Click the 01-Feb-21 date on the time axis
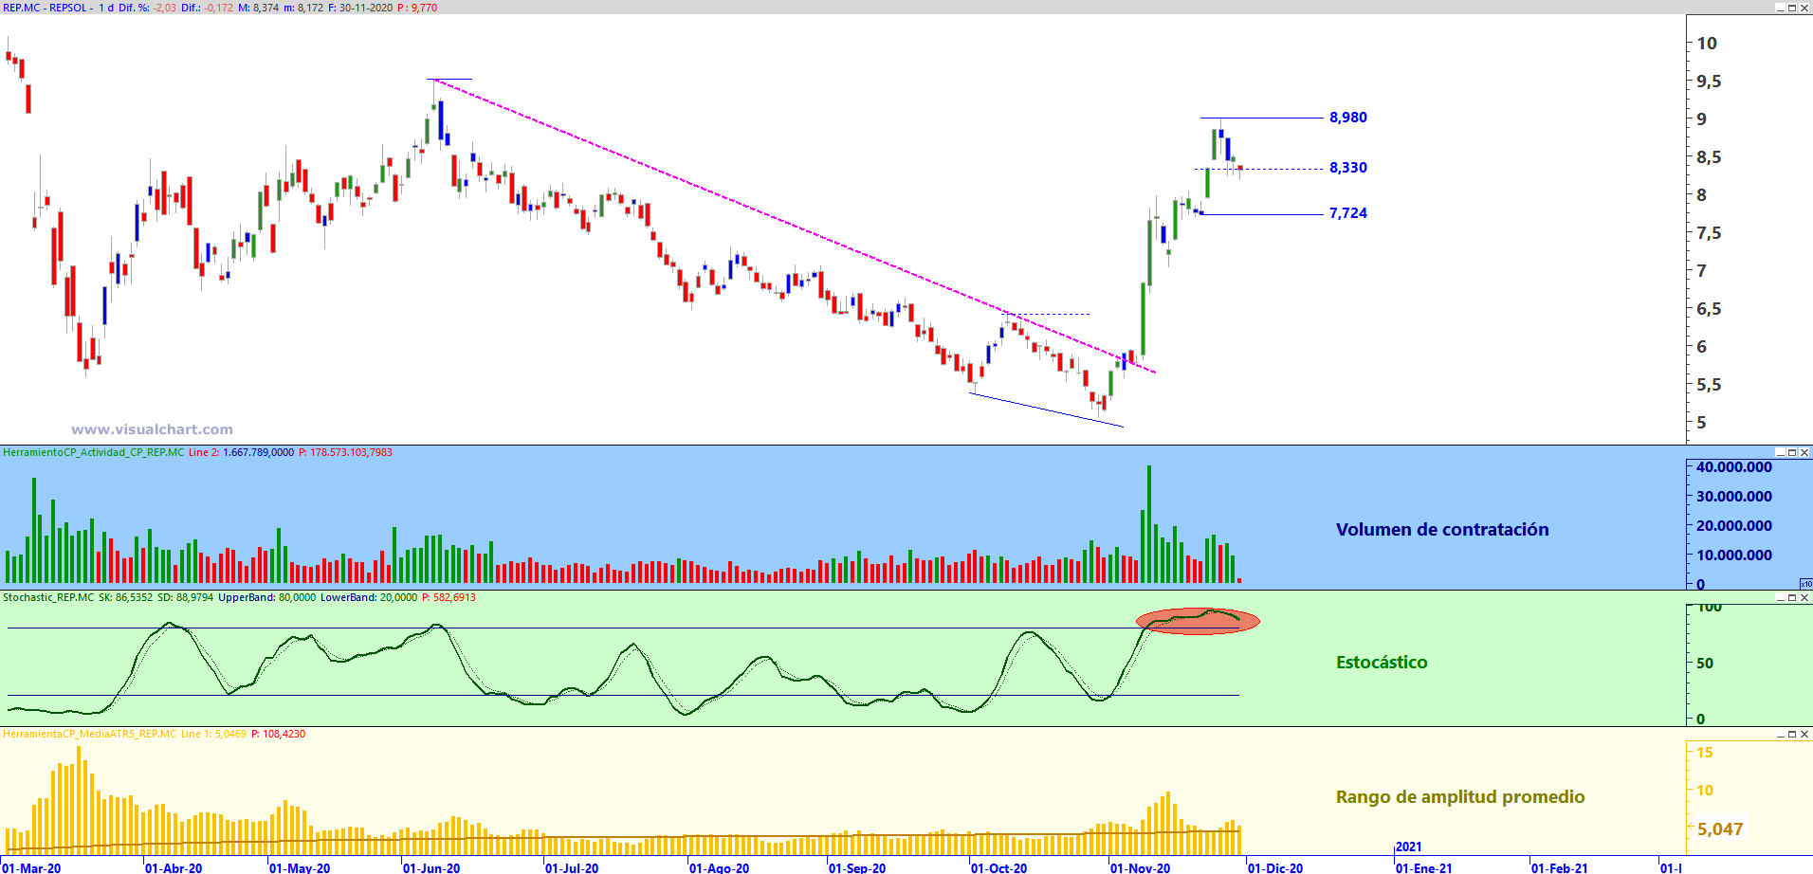 [x=1560, y=868]
